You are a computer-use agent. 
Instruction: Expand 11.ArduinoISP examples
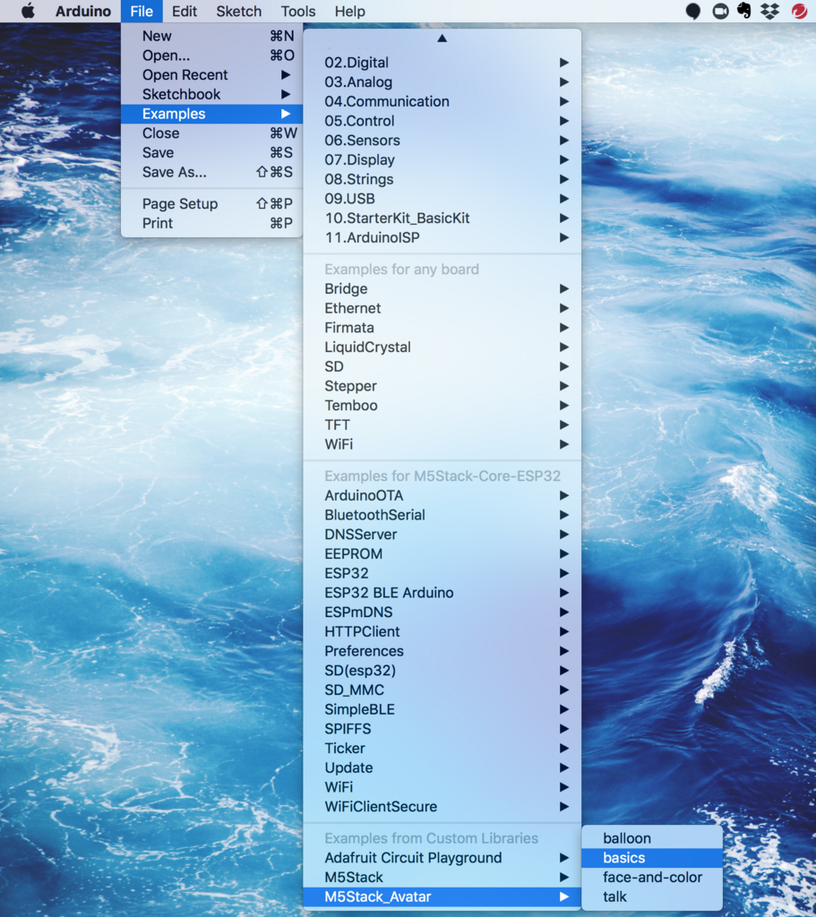coord(442,237)
